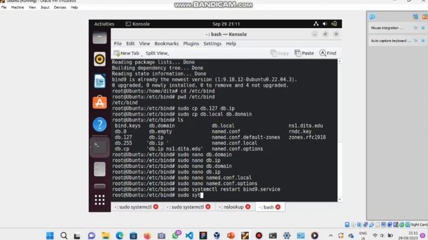The image size is (428, 240).
Task: Close the bash tab
Action: point(278,207)
